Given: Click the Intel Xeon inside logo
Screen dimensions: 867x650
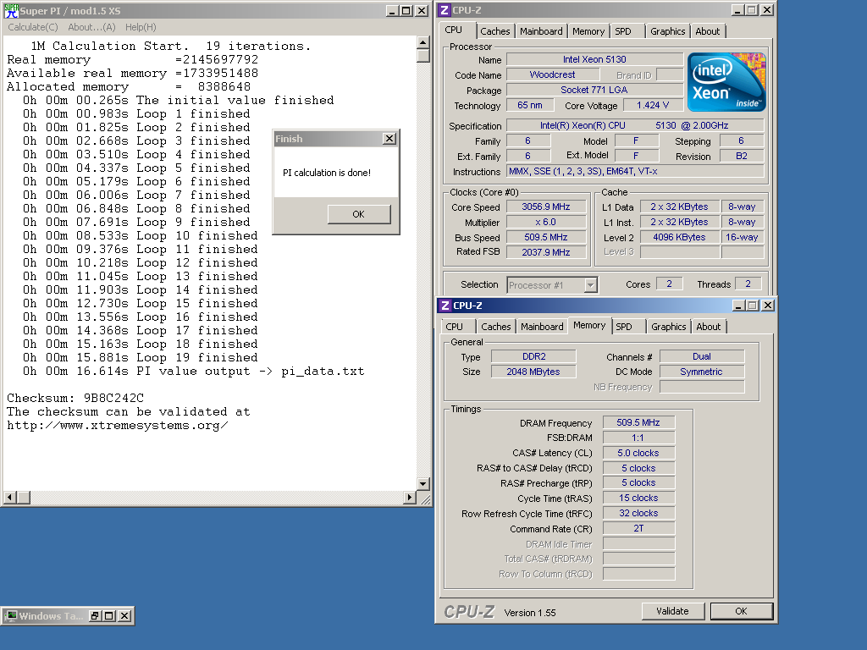Looking at the screenshot, I should [x=726, y=82].
